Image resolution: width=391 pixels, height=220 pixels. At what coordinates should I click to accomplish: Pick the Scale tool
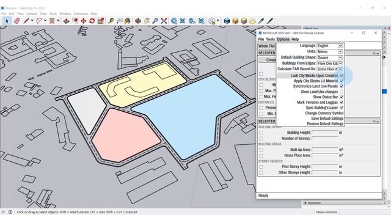click(101, 21)
